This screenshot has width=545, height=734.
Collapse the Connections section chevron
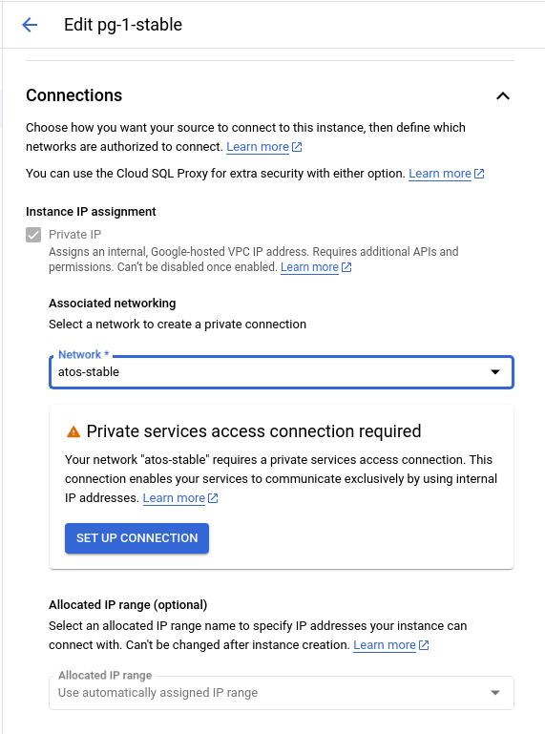click(x=502, y=96)
